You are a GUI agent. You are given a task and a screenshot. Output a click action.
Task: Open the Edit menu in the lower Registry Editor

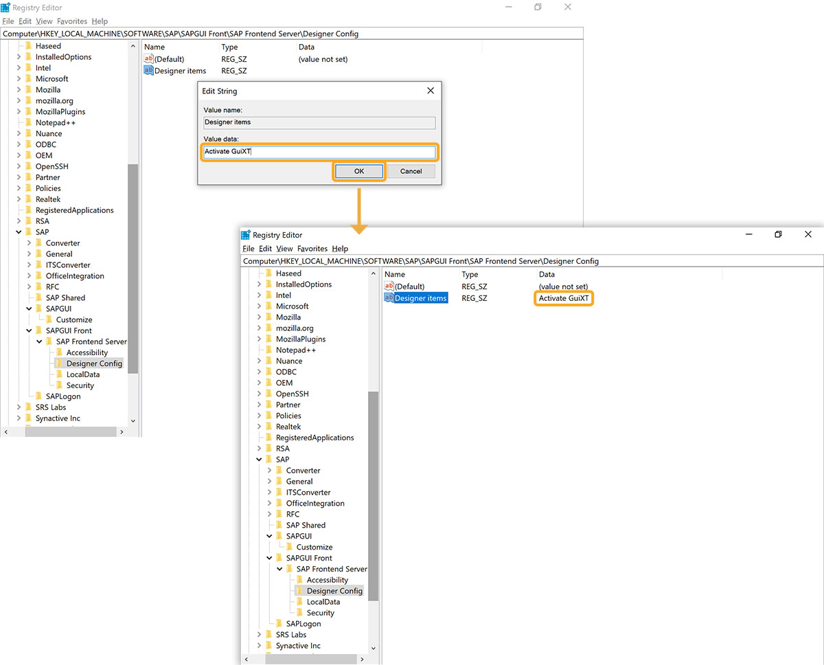click(265, 249)
